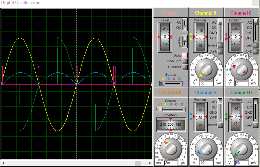260x167 pixels.
Task: Click Channel C pink position arrows
Action: pyautogui.click(x=226, y=37)
